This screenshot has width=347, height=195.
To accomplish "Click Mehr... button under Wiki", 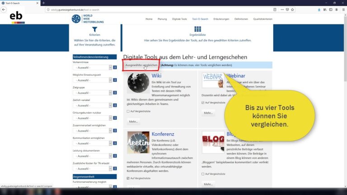I will click(x=133, y=121).
